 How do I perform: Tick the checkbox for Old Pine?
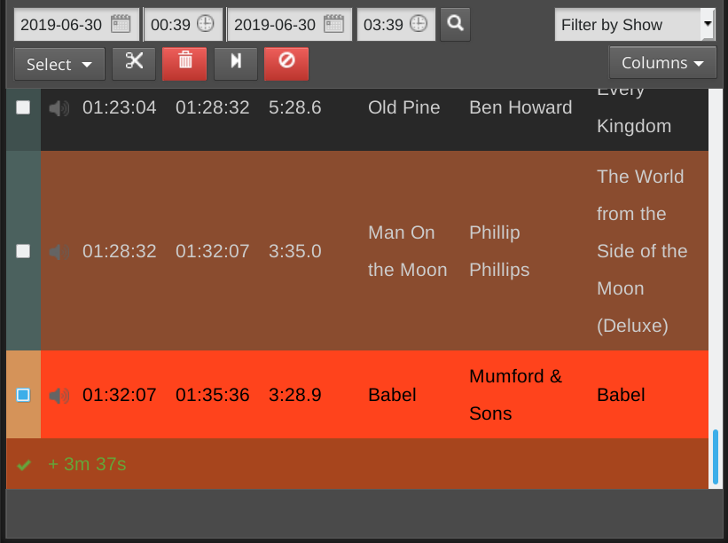23,107
